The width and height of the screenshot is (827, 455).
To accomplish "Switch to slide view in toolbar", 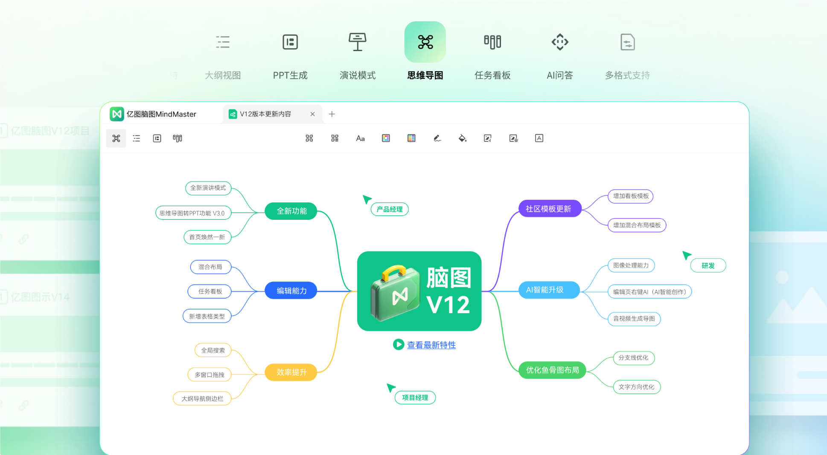I will point(157,138).
